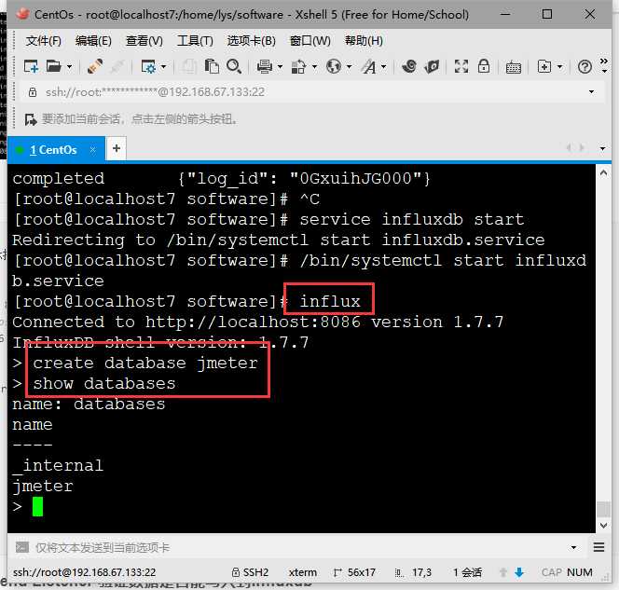The image size is (619, 590).
Task: Click the NUM indicator in status bar
Action: [580, 572]
